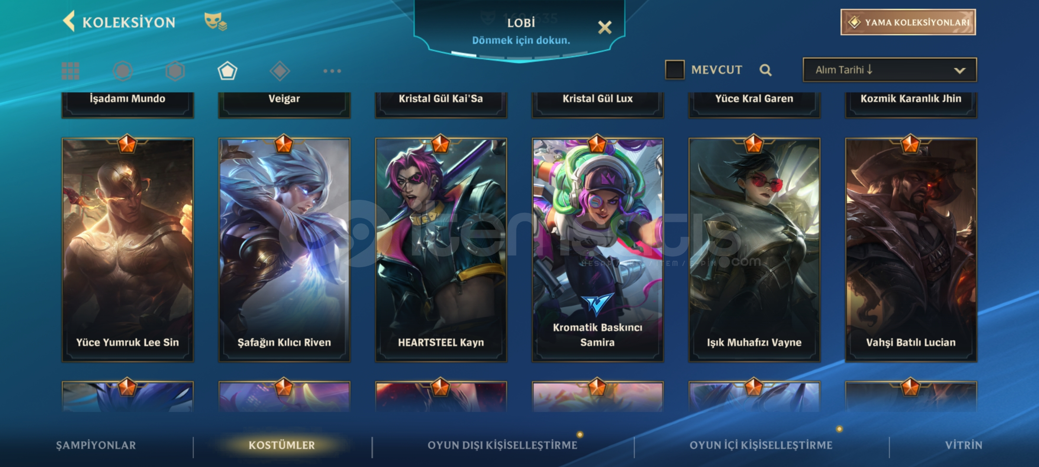Open the Oyun Dışı Kişiselleştirme tab
This screenshot has width=1039, height=467.
click(x=502, y=445)
